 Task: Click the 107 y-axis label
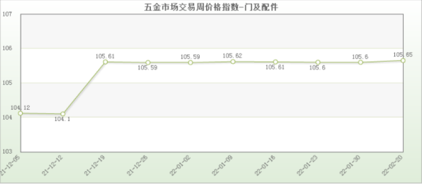[5, 14]
